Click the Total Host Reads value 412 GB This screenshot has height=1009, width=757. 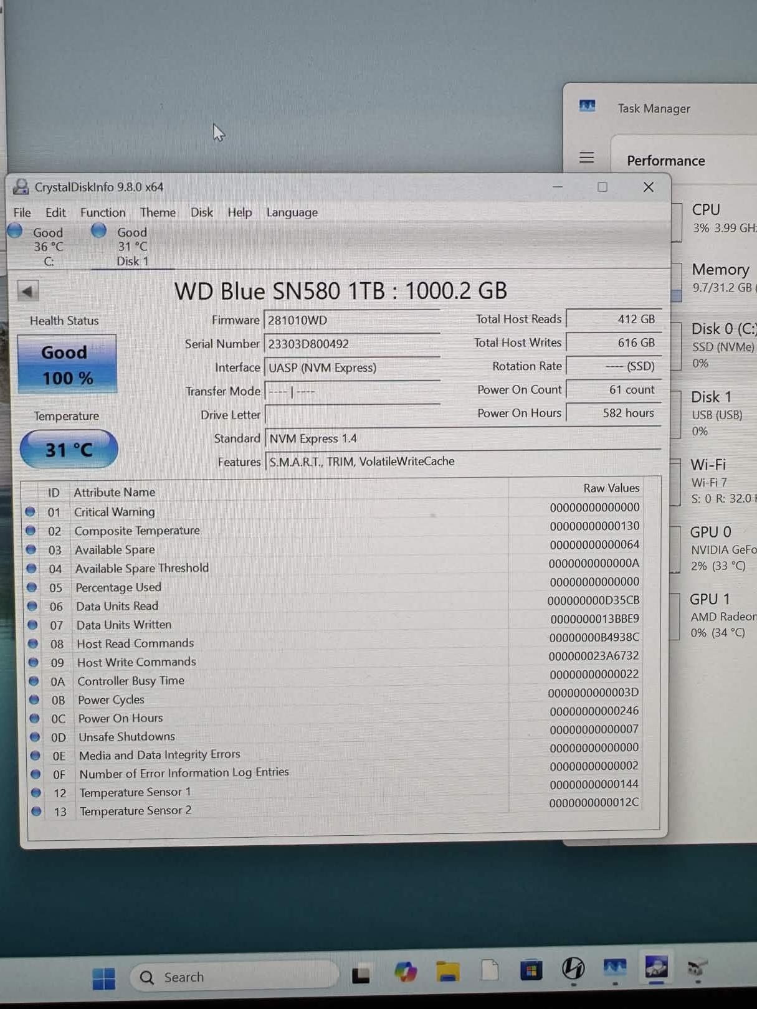pos(613,319)
